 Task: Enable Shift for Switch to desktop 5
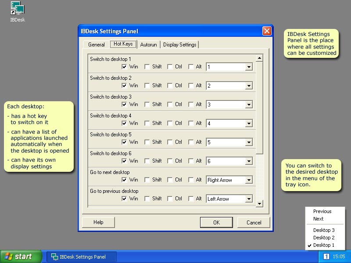[147, 142]
